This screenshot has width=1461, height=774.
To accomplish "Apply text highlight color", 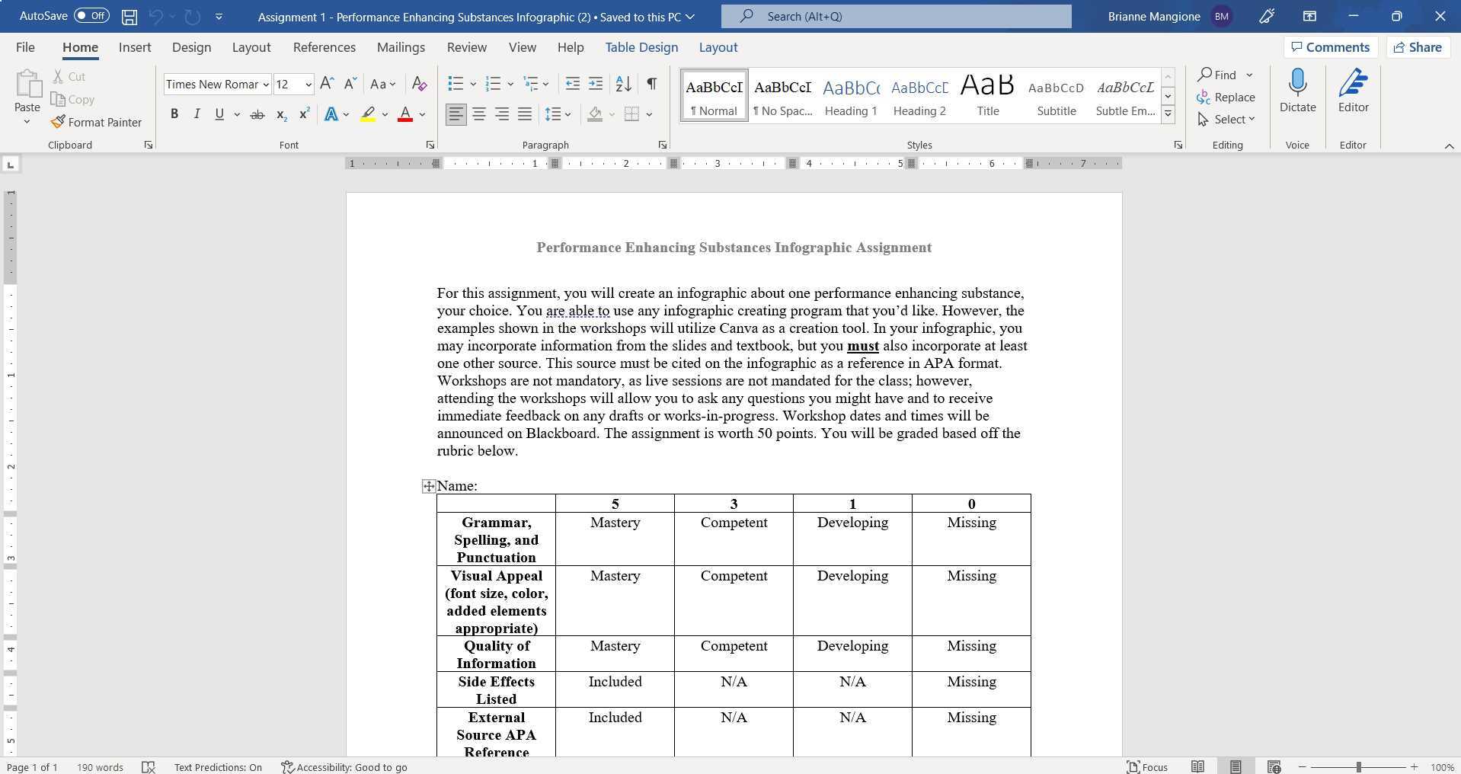I will (368, 114).
